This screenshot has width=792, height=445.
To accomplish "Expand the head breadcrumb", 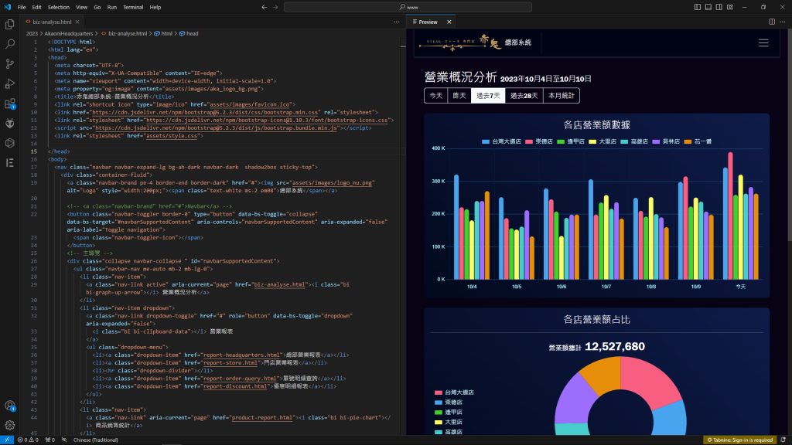I will tap(189, 33).
